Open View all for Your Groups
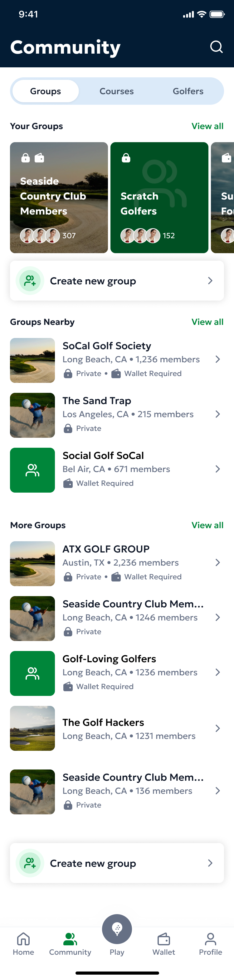This screenshot has width=234, height=979. click(208, 126)
